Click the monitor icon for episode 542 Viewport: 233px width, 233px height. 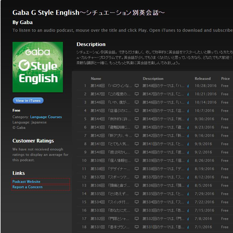tap(137, 136)
